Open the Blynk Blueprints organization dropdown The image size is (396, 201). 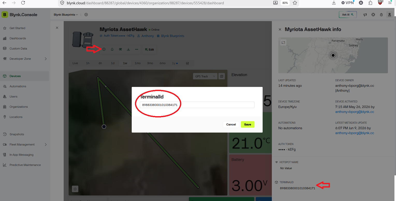click(66, 15)
